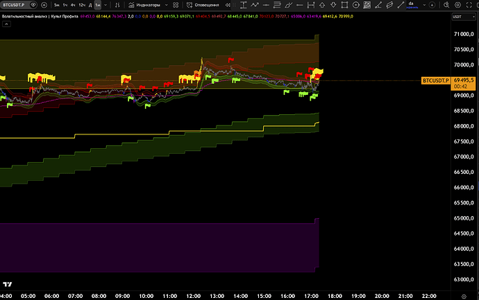This screenshot has height=300, width=479.
Task: Click the add symbol plus icon
Action: pos(44,4)
